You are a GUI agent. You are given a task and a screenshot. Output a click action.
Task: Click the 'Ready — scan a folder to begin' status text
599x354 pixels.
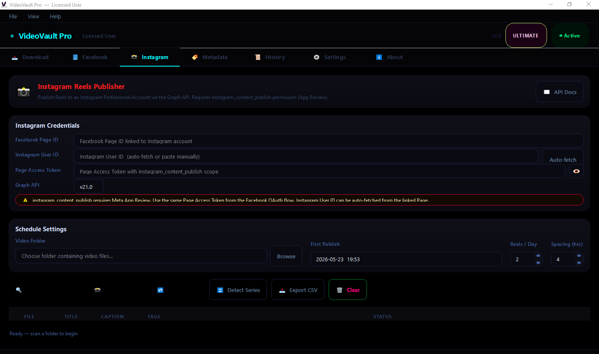(44, 334)
